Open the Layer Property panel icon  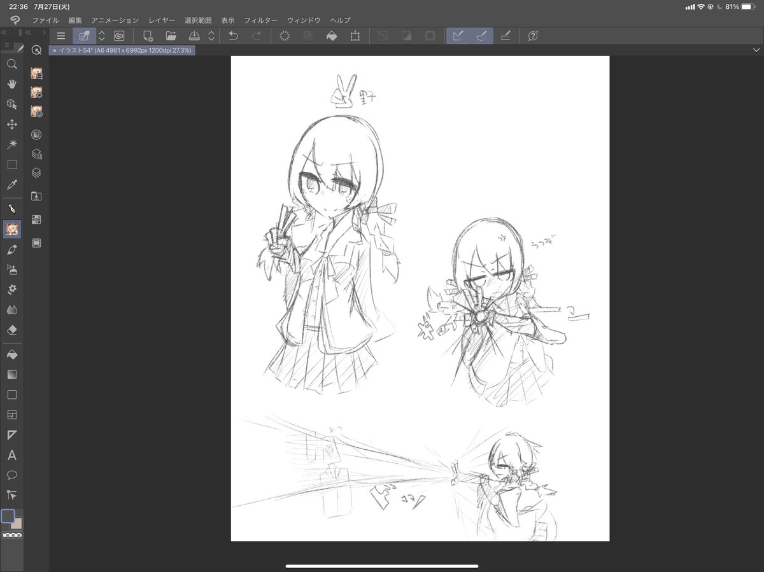point(36,153)
